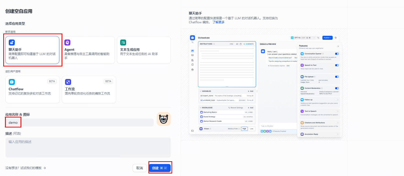Toggle the Conversation Opener switch
This screenshot has width=404, height=176.
point(337,54)
